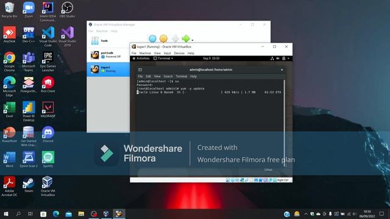Click green Start arrow in VirtualBox Manager

coord(185,39)
